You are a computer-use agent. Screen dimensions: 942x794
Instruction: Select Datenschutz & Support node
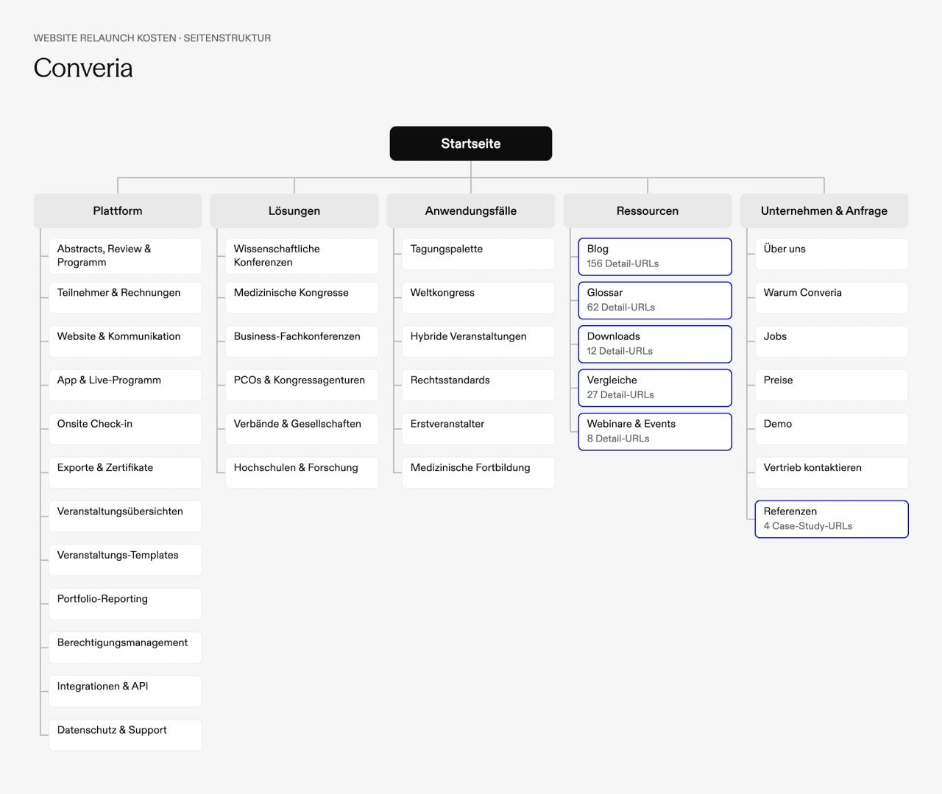[125, 735]
